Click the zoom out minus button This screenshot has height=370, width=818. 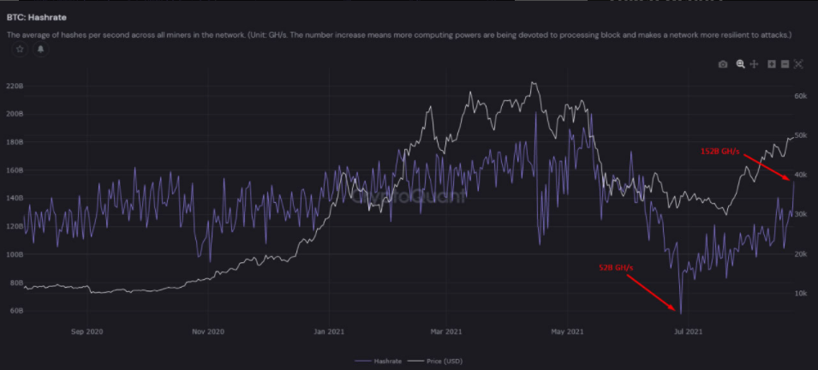click(784, 64)
